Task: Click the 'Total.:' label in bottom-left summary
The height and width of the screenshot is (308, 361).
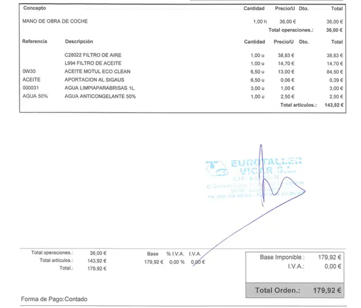Action: [66, 268]
